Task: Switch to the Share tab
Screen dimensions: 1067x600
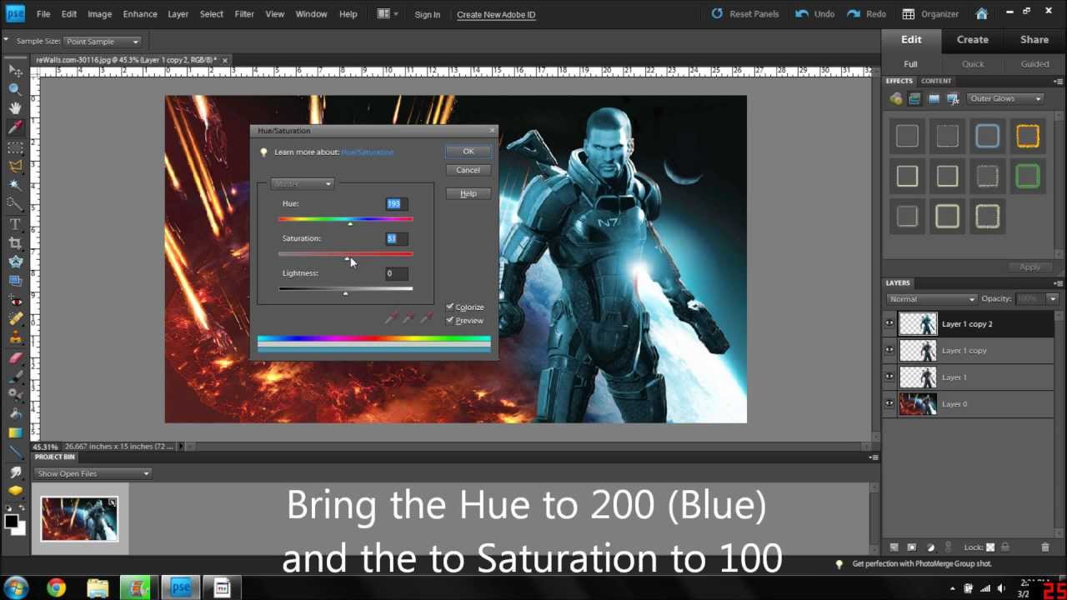Action: 1034,40
